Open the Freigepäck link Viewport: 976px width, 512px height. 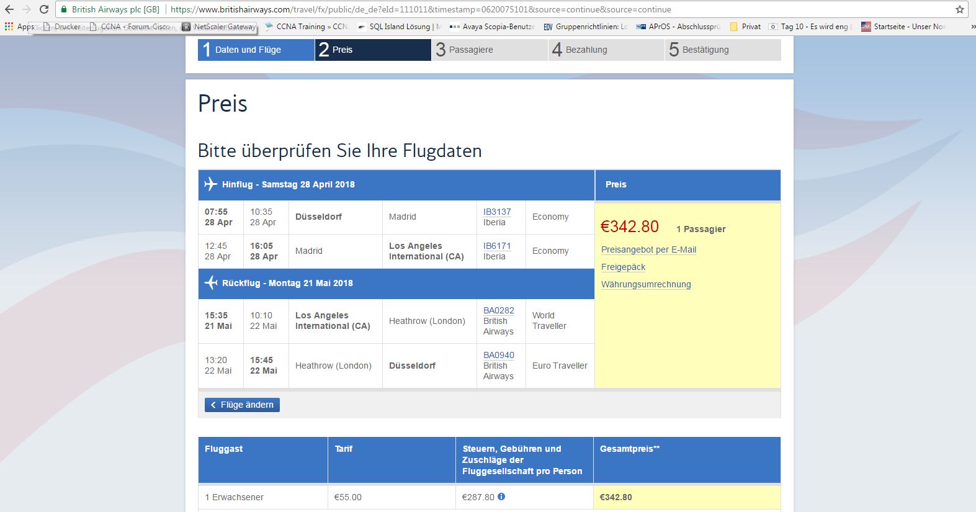[x=623, y=267]
